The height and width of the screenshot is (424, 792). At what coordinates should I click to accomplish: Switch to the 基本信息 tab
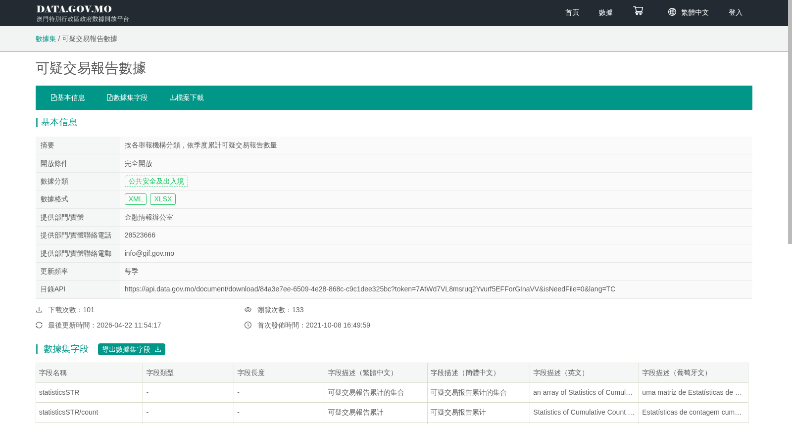68,97
